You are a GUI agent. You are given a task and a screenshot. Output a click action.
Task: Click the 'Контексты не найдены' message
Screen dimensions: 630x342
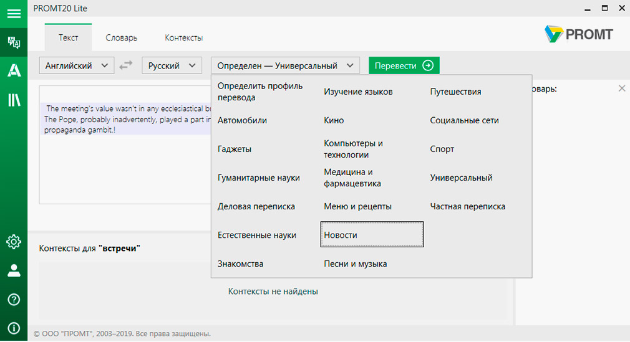pos(273,292)
